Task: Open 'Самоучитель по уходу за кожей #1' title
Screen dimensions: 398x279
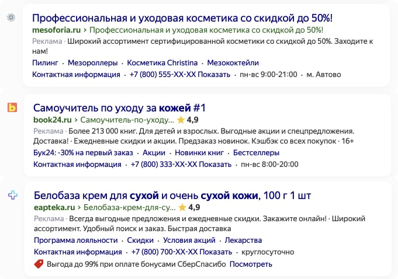Action: pos(119,108)
